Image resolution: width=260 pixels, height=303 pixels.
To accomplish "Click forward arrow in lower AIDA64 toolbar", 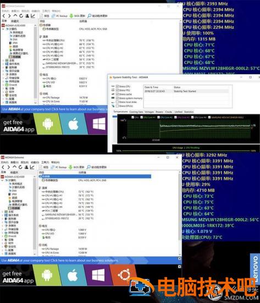I will (8, 167).
